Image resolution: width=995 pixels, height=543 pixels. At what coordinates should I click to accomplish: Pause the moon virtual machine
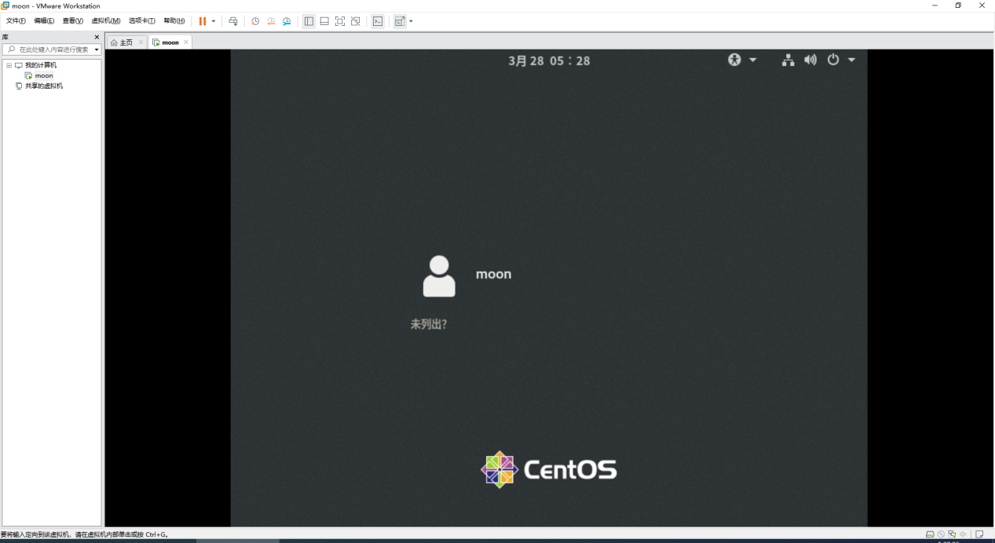pos(203,21)
